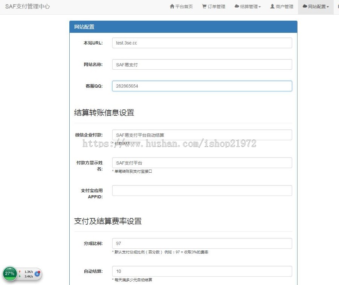Click the 结算转账信息设置 heading
The height and width of the screenshot is (285, 339).
(104, 113)
